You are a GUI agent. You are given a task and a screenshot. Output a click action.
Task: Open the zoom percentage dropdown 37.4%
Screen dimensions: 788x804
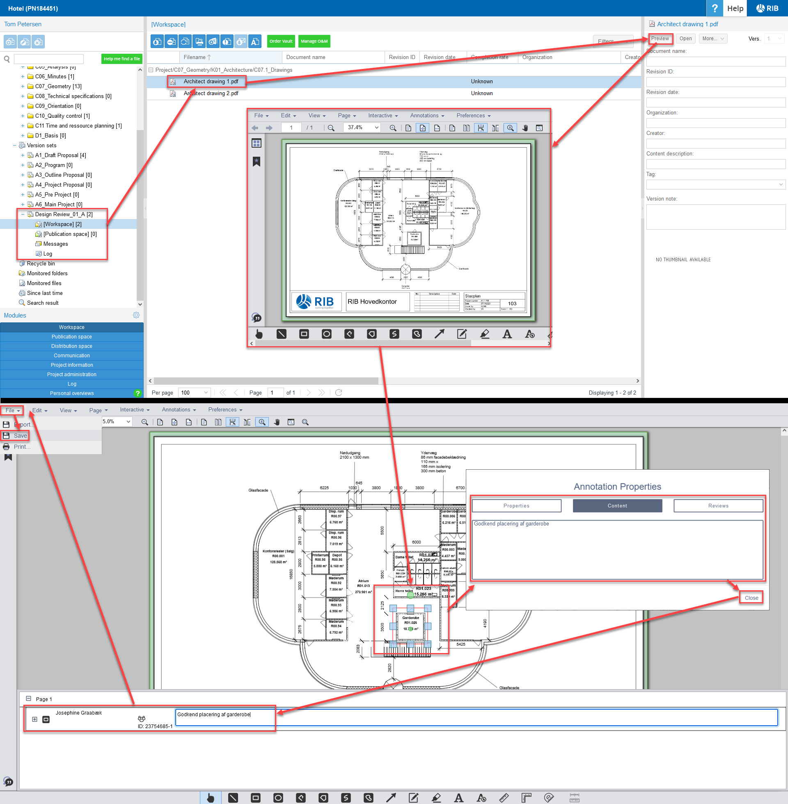pyautogui.click(x=376, y=128)
